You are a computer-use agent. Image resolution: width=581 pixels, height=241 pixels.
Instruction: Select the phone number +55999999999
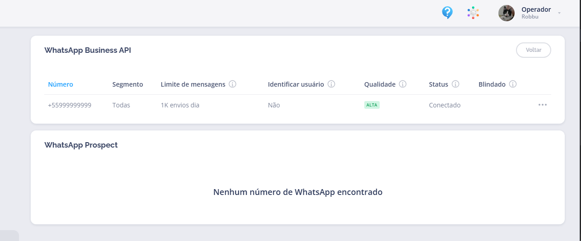pos(70,105)
